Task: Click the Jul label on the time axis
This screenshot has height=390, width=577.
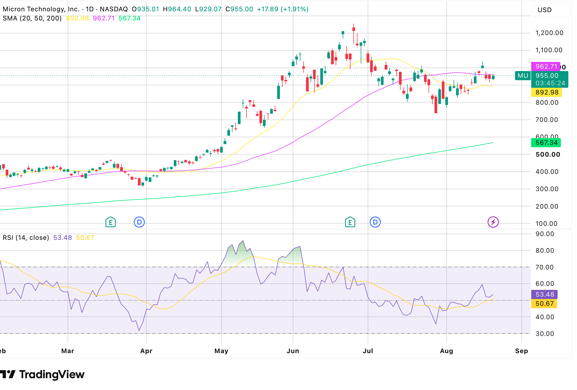Action: pyautogui.click(x=368, y=351)
